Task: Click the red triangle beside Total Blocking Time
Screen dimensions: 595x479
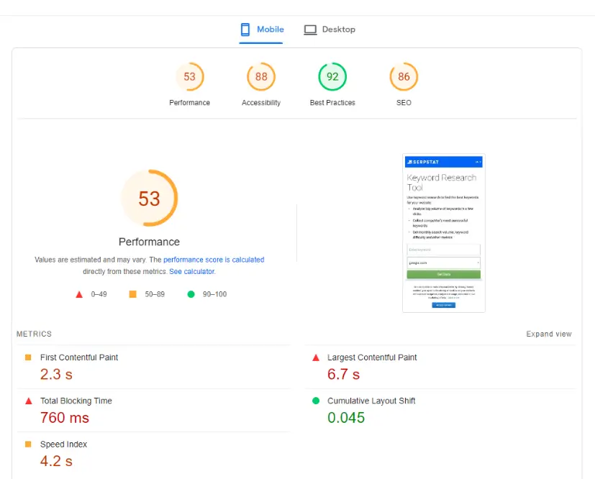Action: pyautogui.click(x=29, y=401)
